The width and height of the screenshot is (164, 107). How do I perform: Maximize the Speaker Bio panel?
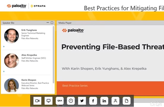click(52, 23)
